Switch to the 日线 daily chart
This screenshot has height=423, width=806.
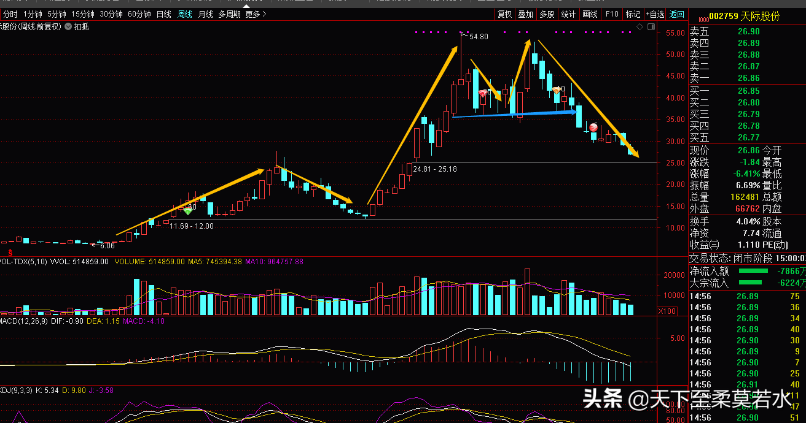163,14
